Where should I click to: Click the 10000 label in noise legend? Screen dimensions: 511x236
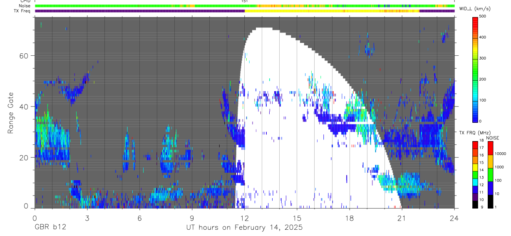coord(500,154)
